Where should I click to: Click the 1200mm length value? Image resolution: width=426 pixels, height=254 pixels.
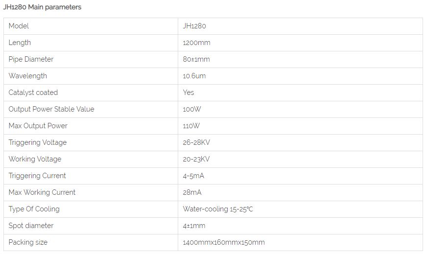[196, 43]
